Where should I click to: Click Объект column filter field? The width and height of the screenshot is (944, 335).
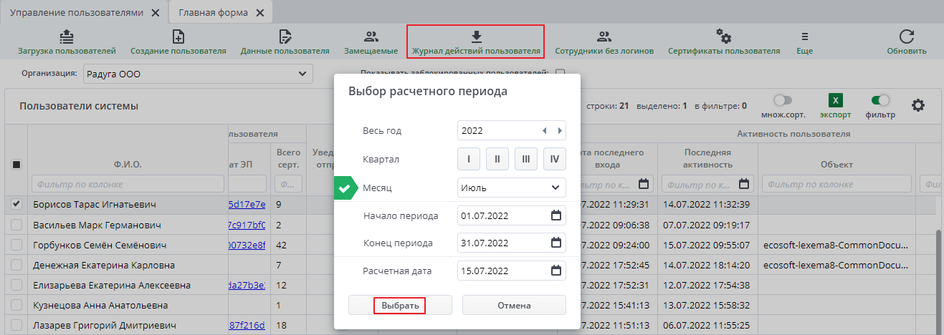click(836, 185)
